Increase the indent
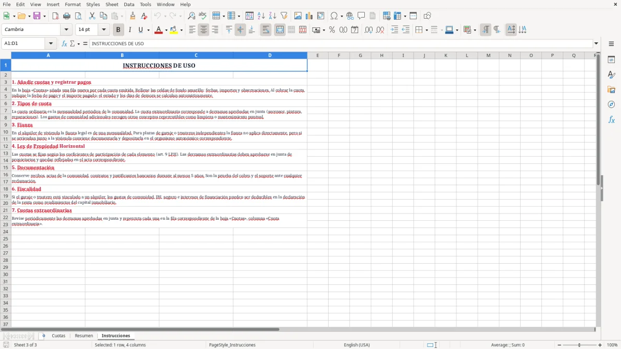This screenshot has height=349, width=621. (394, 30)
